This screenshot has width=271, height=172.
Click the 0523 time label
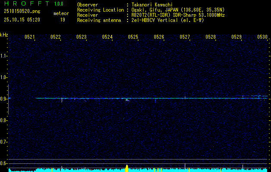click(81, 37)
